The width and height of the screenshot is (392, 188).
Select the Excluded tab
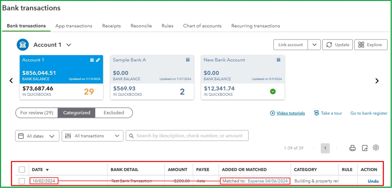point(114,113)
